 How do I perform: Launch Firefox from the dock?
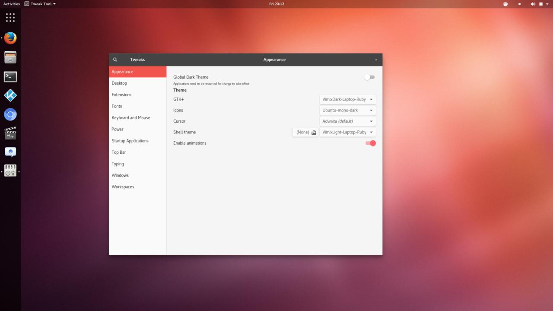[x=10, y=38]
